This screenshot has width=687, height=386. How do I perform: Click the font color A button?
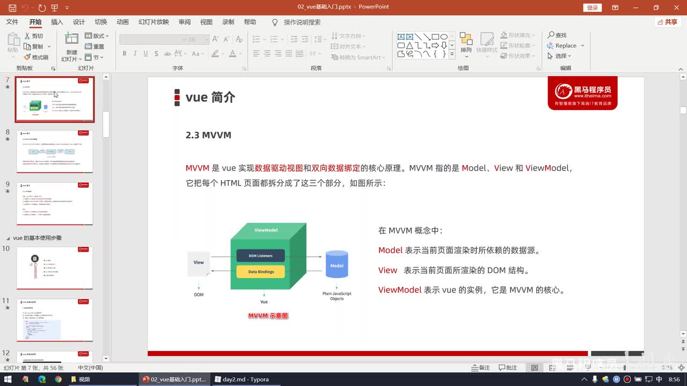[x=232, y=54]
